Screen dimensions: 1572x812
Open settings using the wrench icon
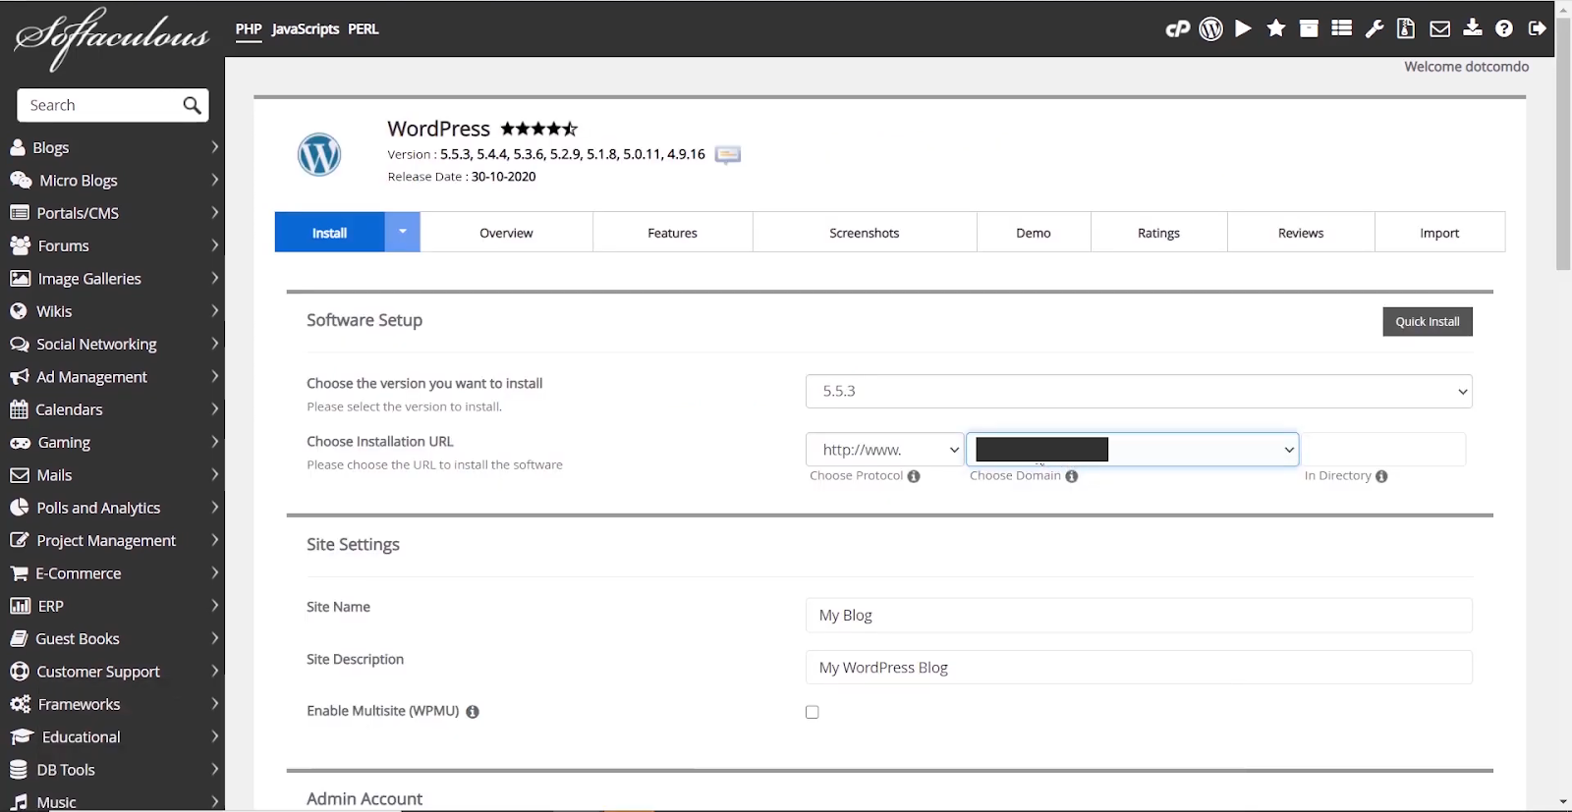click(x=1375, y=28)
